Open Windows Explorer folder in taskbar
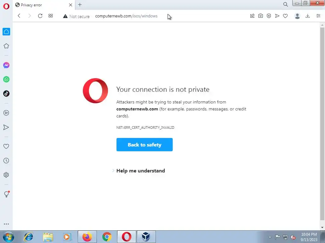Viewport: 325px width, 243px height. coord(48,237)
